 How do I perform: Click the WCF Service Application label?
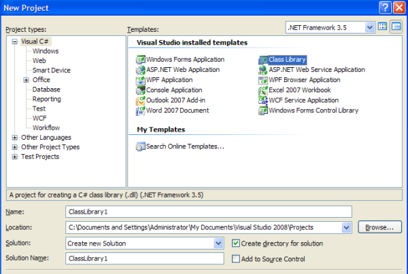(x=304, y=100)
